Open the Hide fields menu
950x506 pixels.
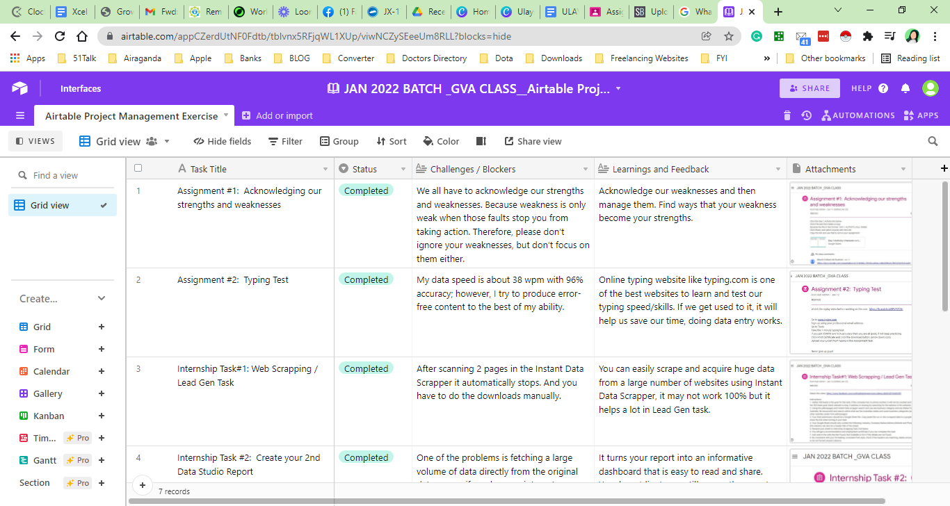[x=223, y=141]
